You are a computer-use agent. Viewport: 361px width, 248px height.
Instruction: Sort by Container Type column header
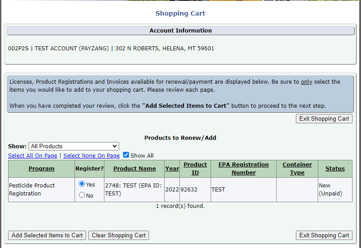(297, 169)
